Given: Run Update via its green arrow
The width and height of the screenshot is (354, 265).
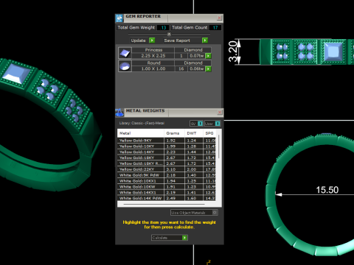Looking at the screenshot, I should coord(152,40).
